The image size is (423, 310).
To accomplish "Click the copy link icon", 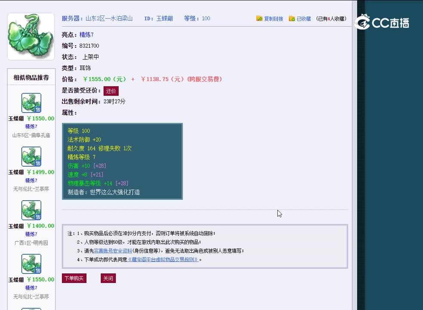I will 259,19.
